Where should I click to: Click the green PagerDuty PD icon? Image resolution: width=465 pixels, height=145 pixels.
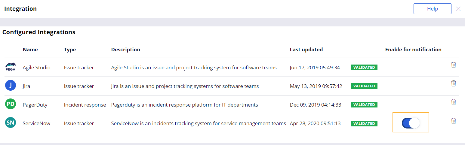tap(11, 104)
